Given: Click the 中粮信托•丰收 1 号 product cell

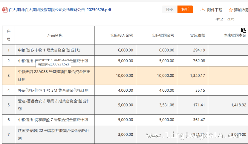Looking at the screenshot, I should click(55, 50).
